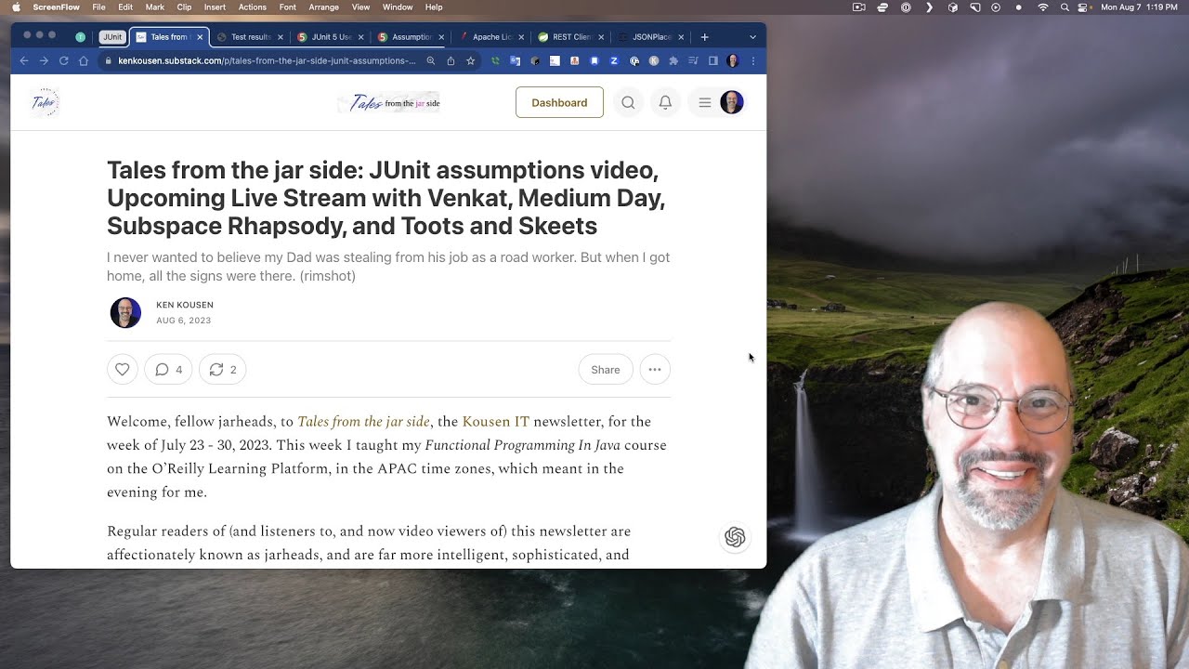Open the browser home page

click(x=84, y=60)
